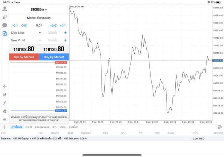Expand the BTCUSDm symbol dropdown
The height and width of the screenshot is (157, 224).
(38, 9)
